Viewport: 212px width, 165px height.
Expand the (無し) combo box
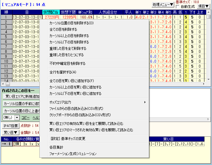click(17, 118)
